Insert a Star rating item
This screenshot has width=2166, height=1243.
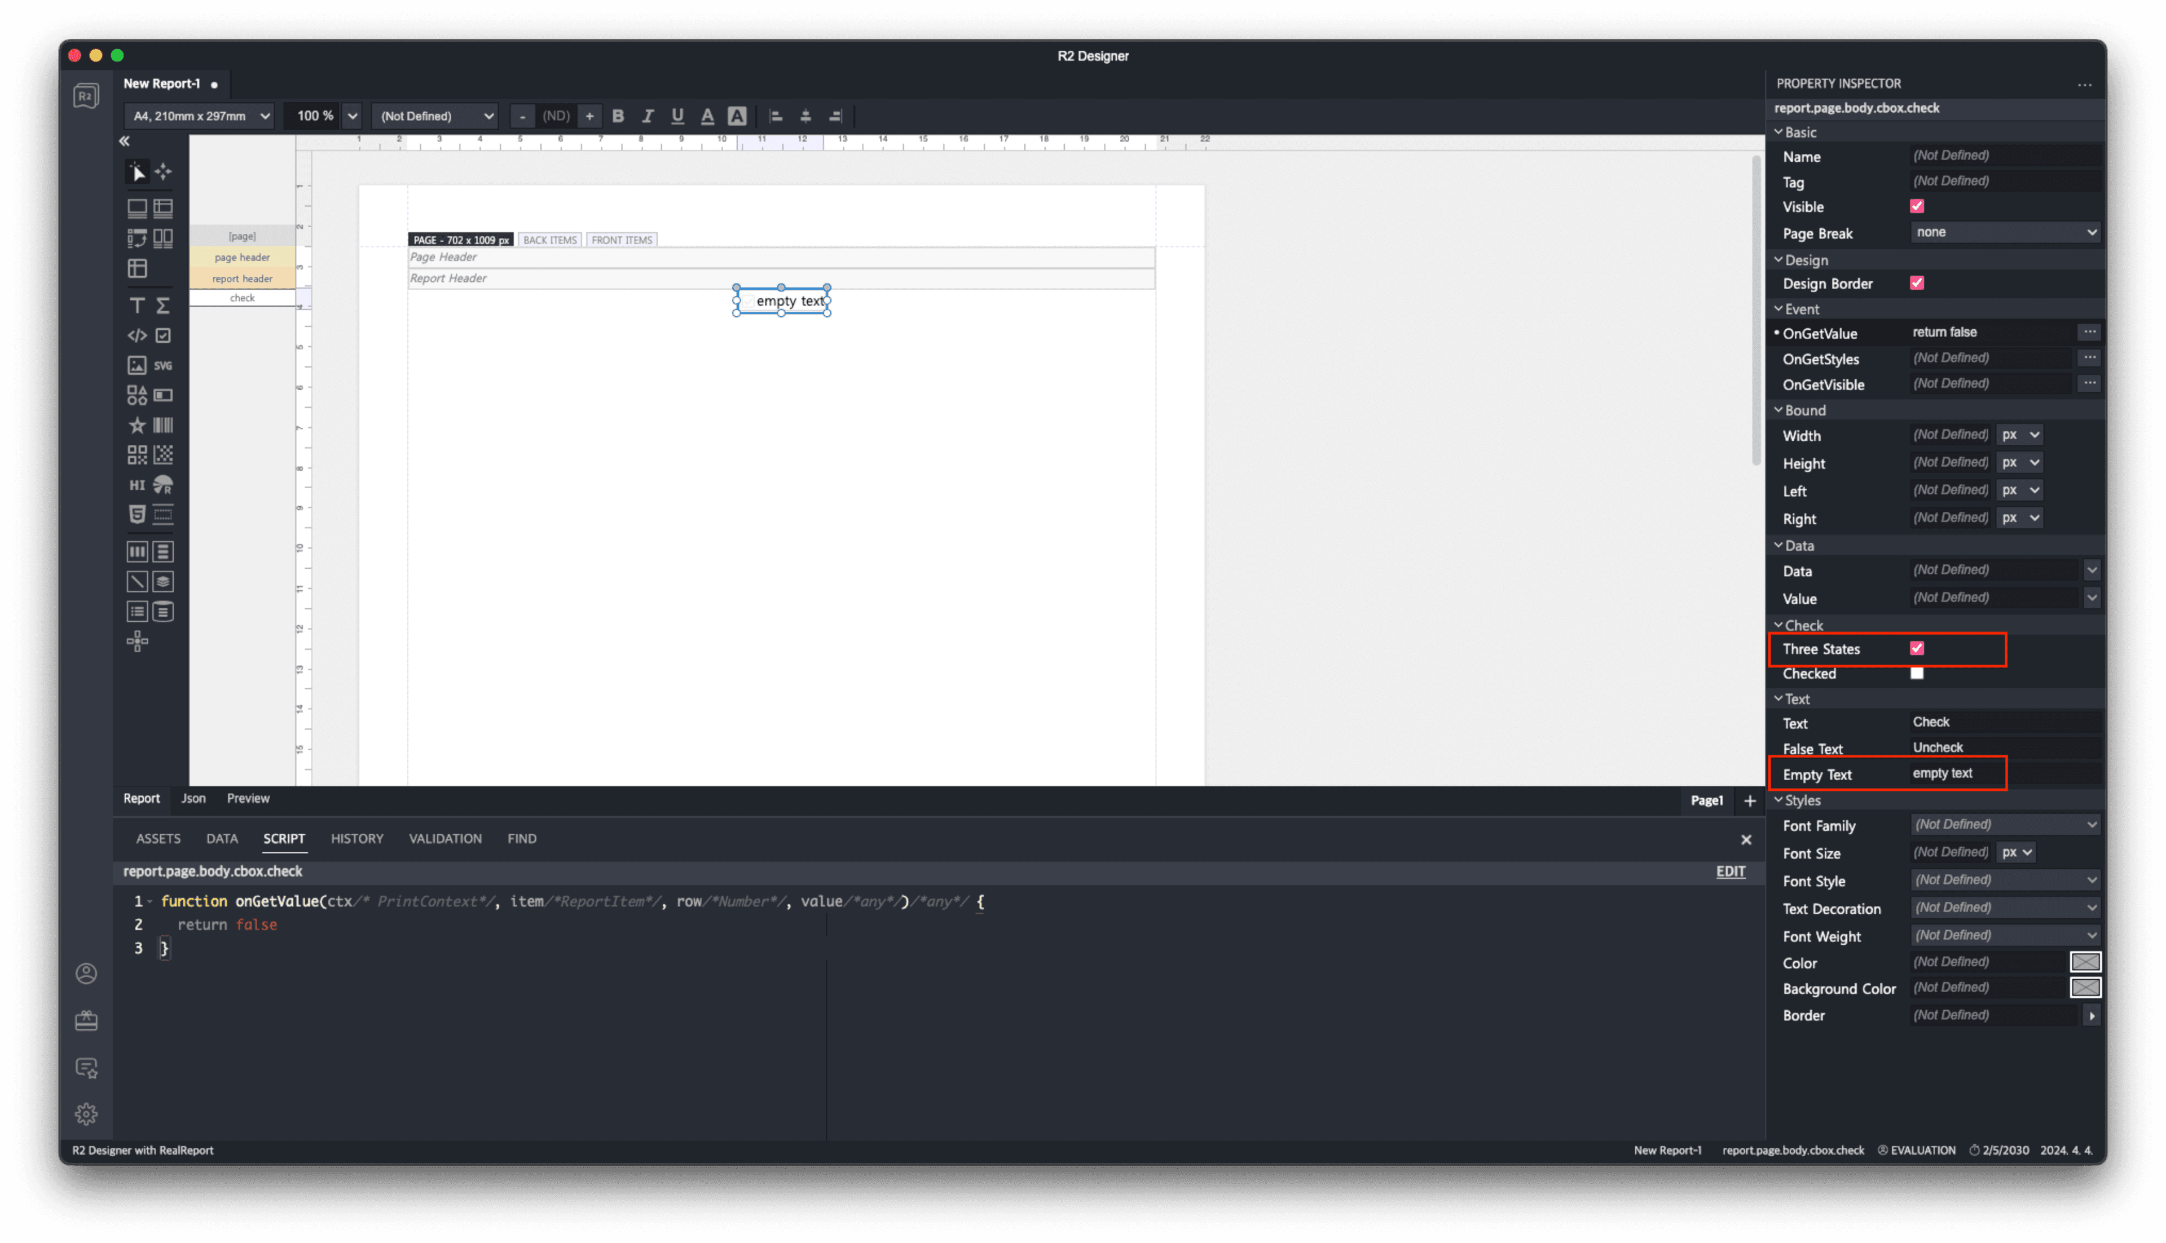pyautogui.click(x=137, y=425)
